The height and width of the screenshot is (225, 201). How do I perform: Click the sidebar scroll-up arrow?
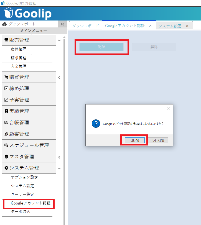coord(64,37)
